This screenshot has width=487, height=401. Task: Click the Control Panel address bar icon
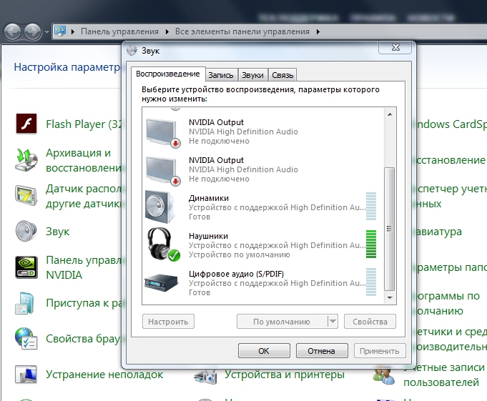60,31
